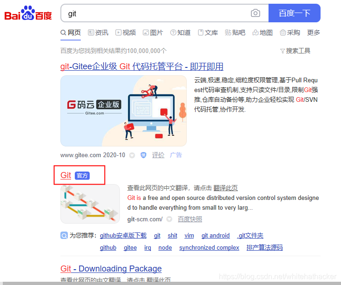341x285 pixels.
Task: Switch to the 知道 tab
Action: 180,33
